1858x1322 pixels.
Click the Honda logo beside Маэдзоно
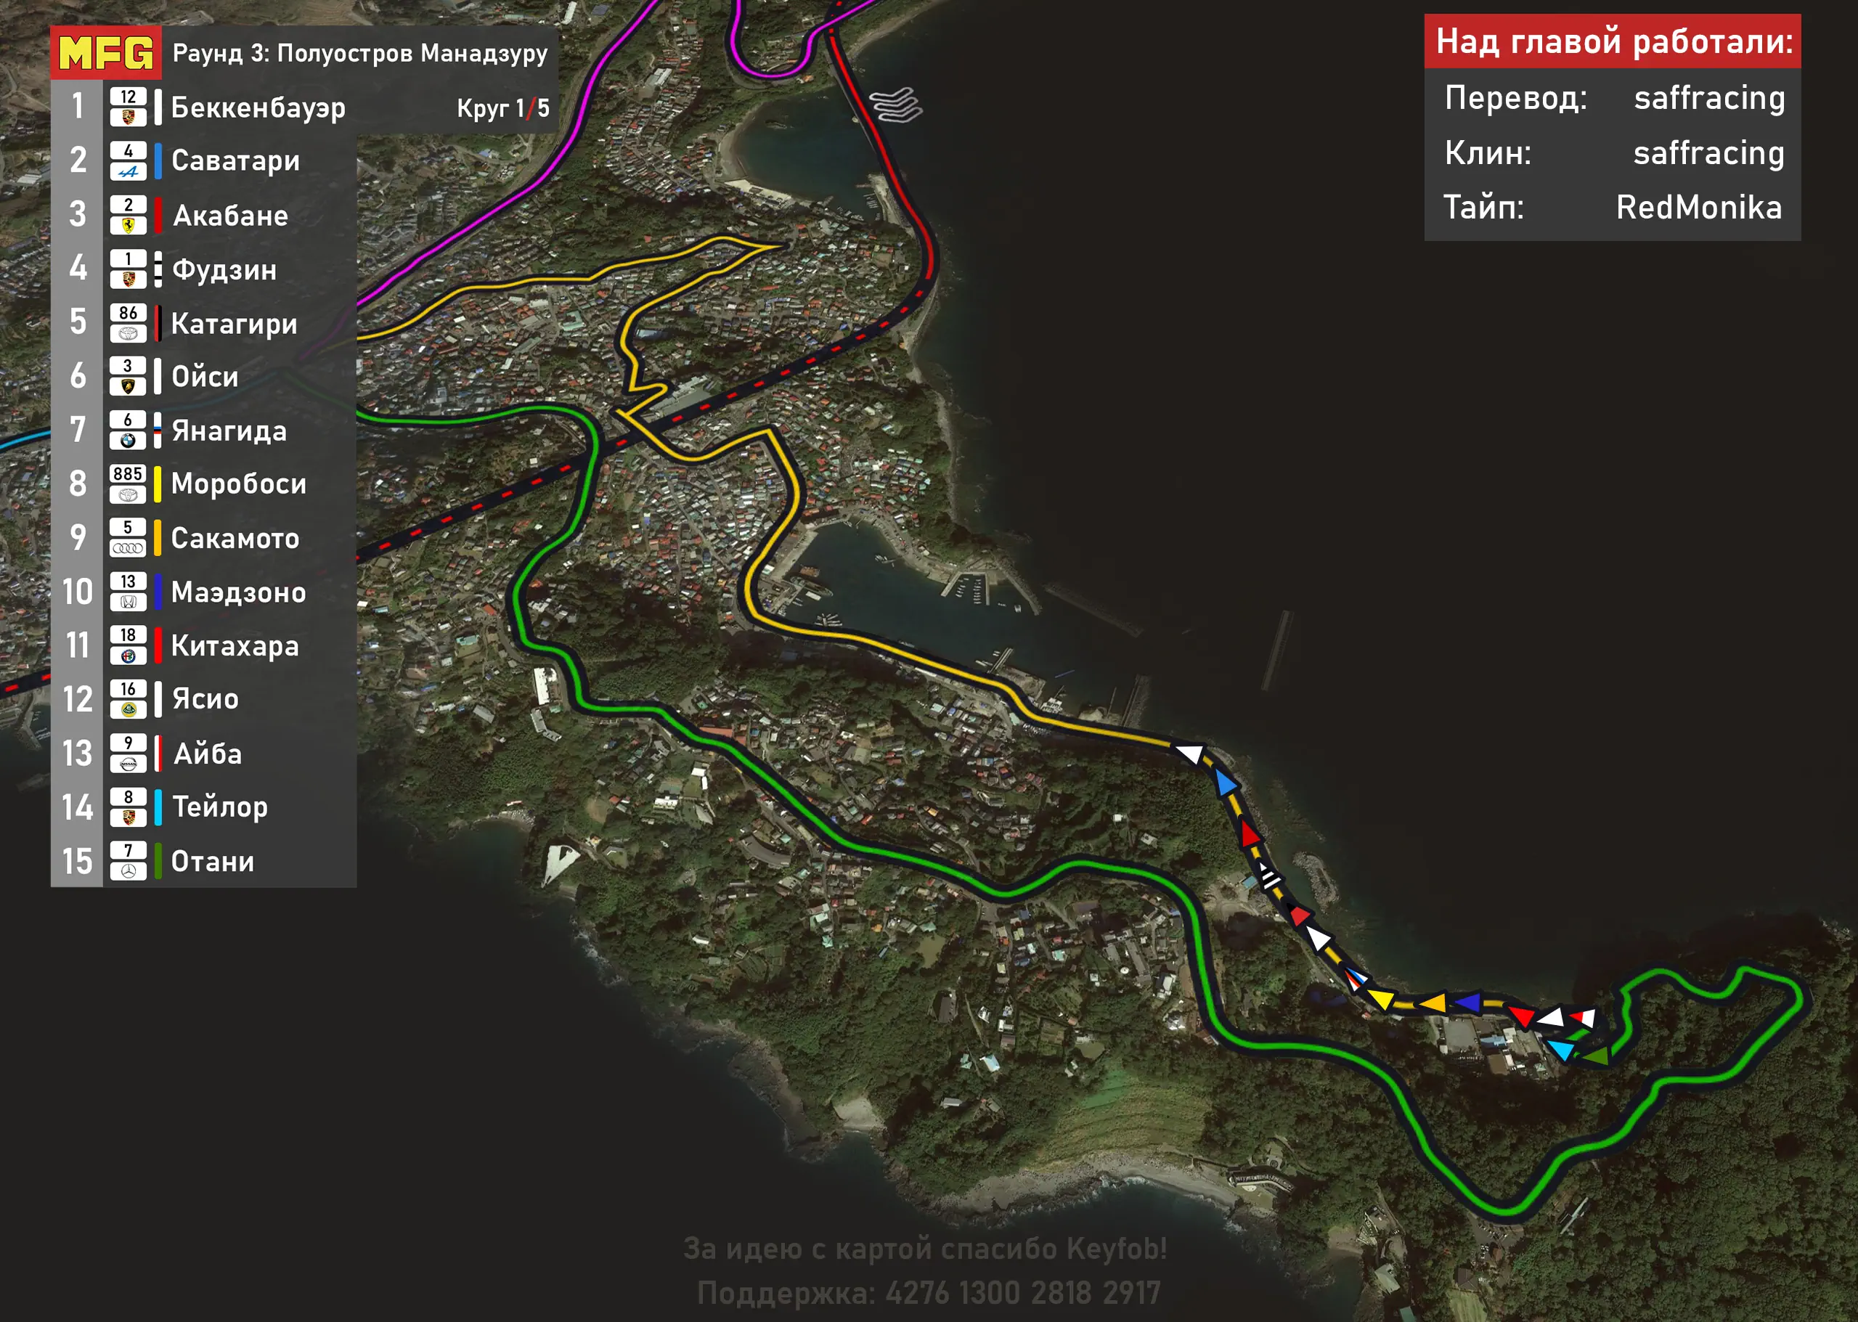[128, 603]
